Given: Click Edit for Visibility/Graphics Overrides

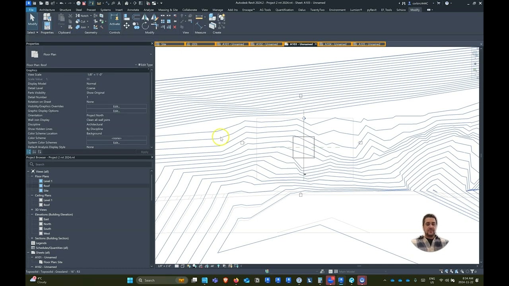Looking at the screenshot, I should click(116, 106).
